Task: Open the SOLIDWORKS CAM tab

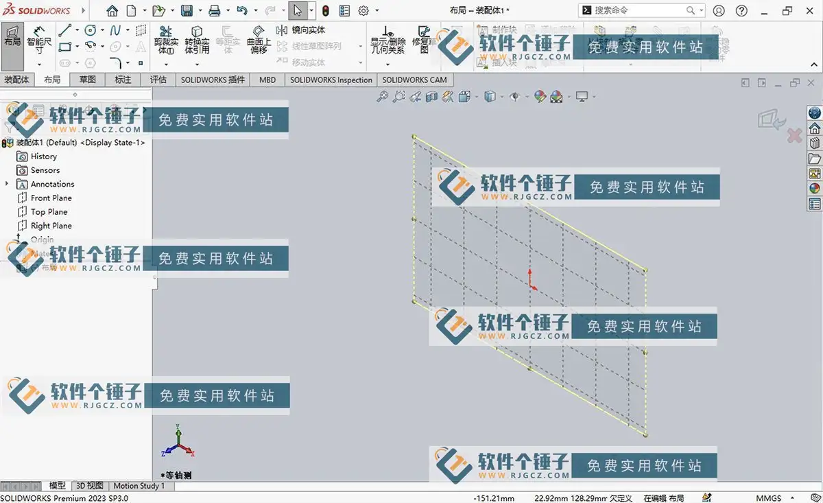Action: click(414, 80)
